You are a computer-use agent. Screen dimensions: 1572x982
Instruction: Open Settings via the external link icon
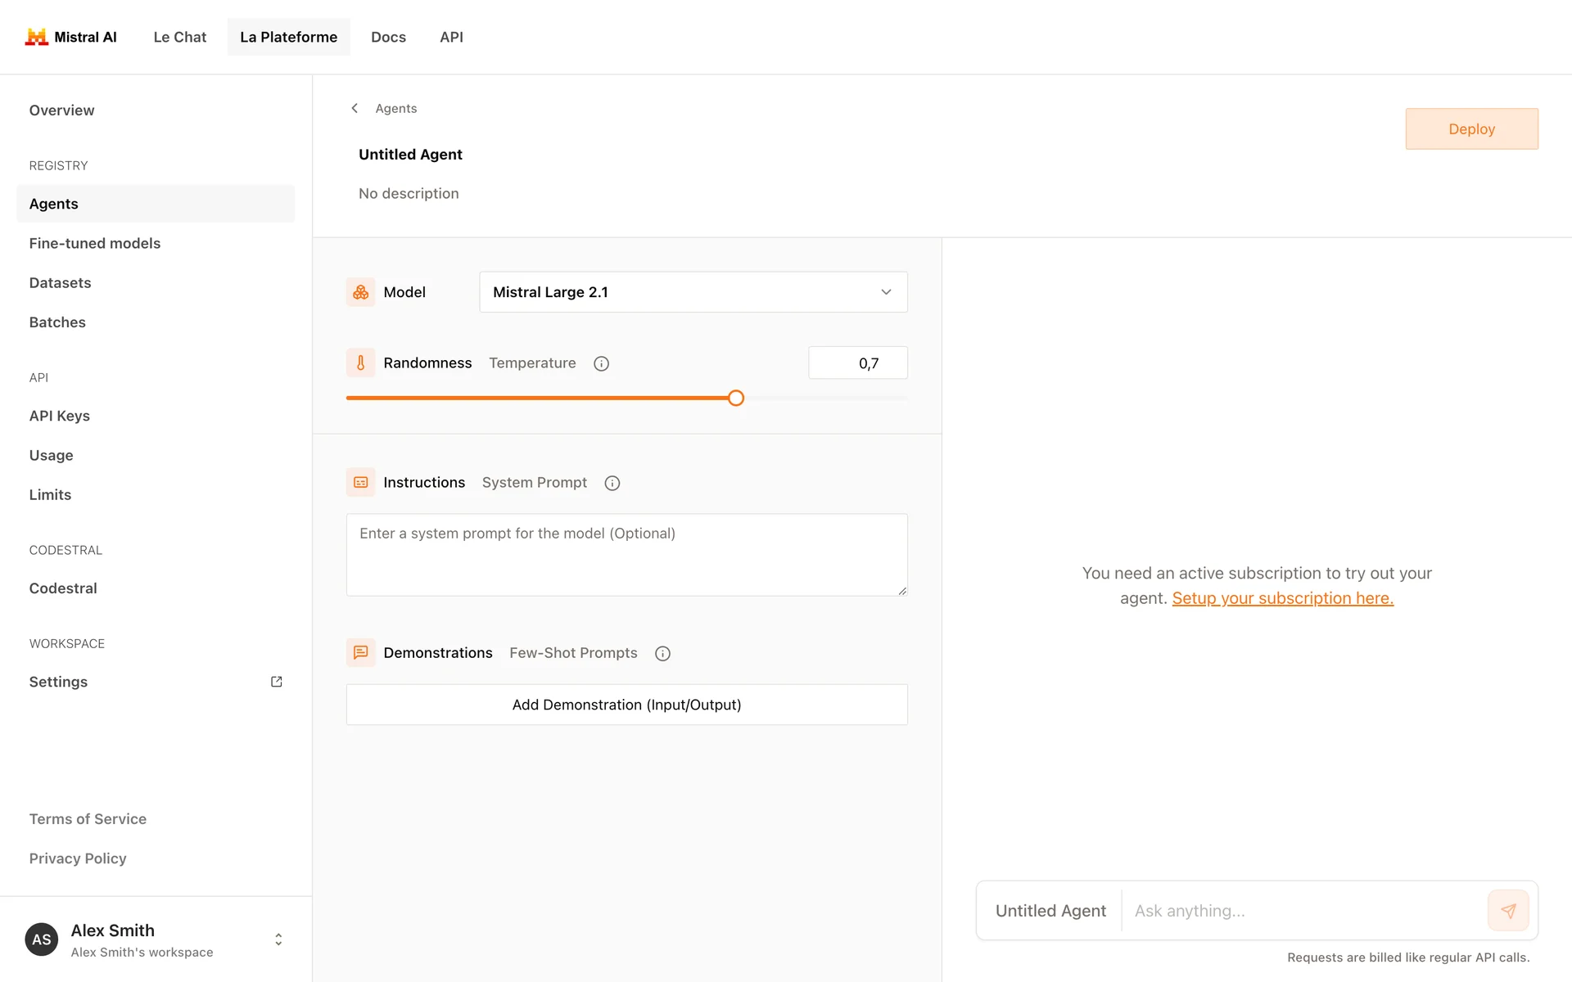coord(277,682)
